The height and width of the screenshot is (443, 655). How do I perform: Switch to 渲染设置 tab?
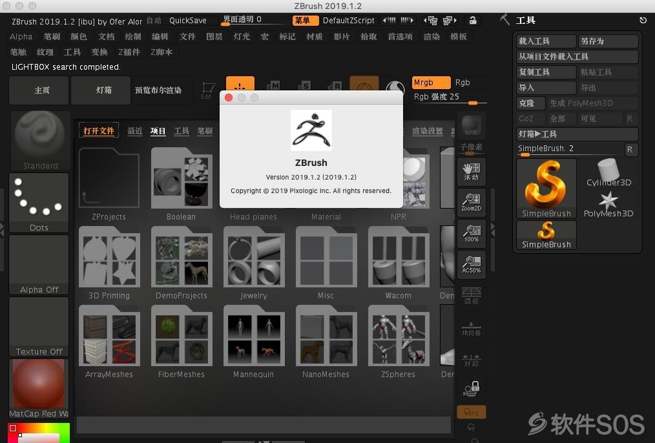428,130
